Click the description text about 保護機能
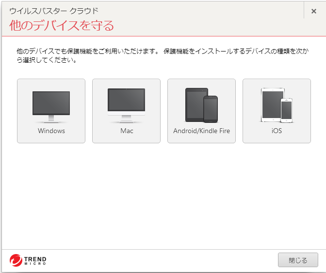This screenshot has width=326, height=273. click(x=163, y=55)
